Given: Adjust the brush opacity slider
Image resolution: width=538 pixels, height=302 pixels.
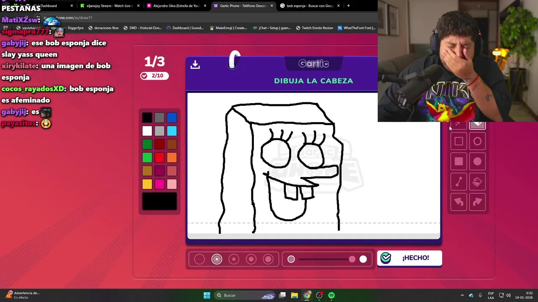Looking at the screenshot, I should [x=327, y=259].
